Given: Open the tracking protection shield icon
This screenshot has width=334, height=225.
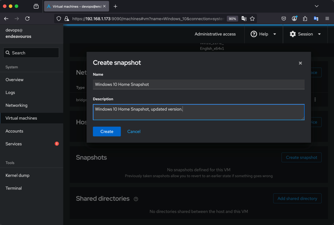Looking at the screenshot, I should click(59, 19).
